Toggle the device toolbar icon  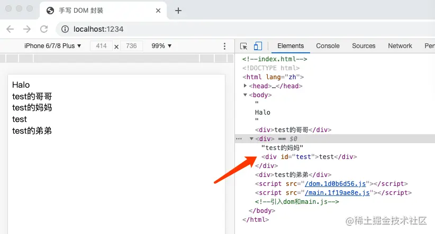[258, 46]
